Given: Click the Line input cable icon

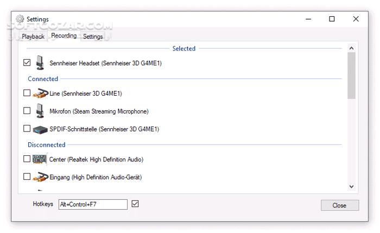Looking at the screenshot, I should (x=40, y=93).
